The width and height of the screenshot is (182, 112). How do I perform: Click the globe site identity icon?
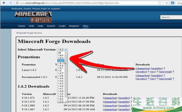pyautogui.click(x=17, y=3)
